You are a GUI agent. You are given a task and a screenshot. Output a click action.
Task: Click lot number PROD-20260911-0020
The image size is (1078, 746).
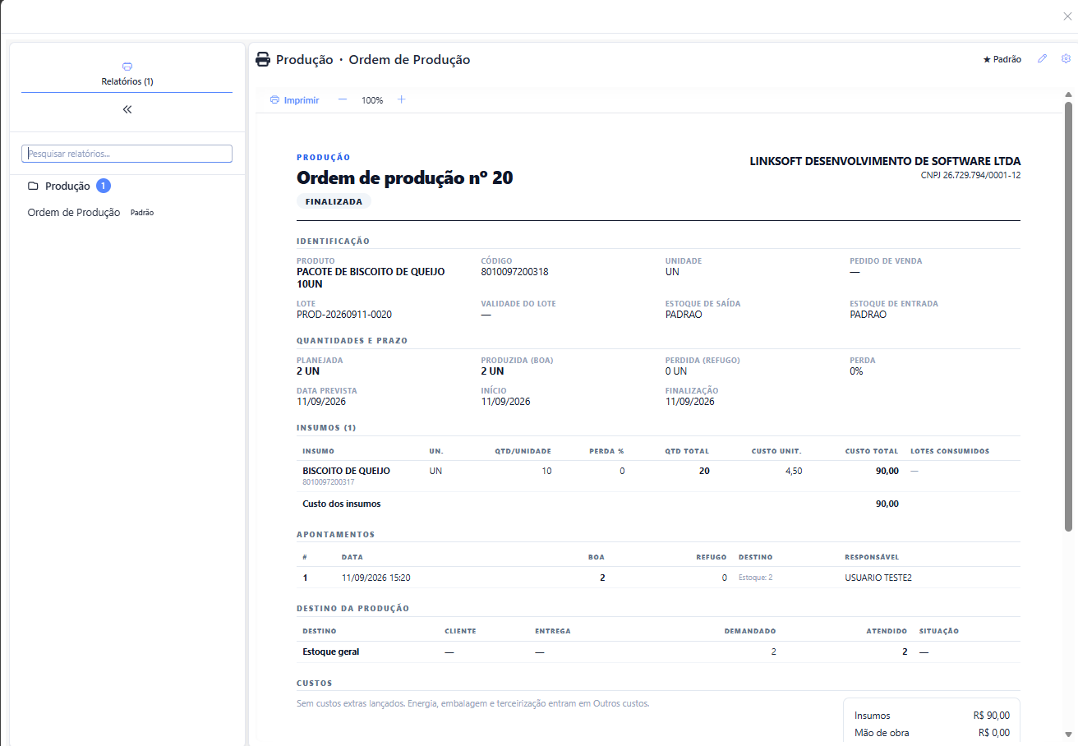point(344,315)
